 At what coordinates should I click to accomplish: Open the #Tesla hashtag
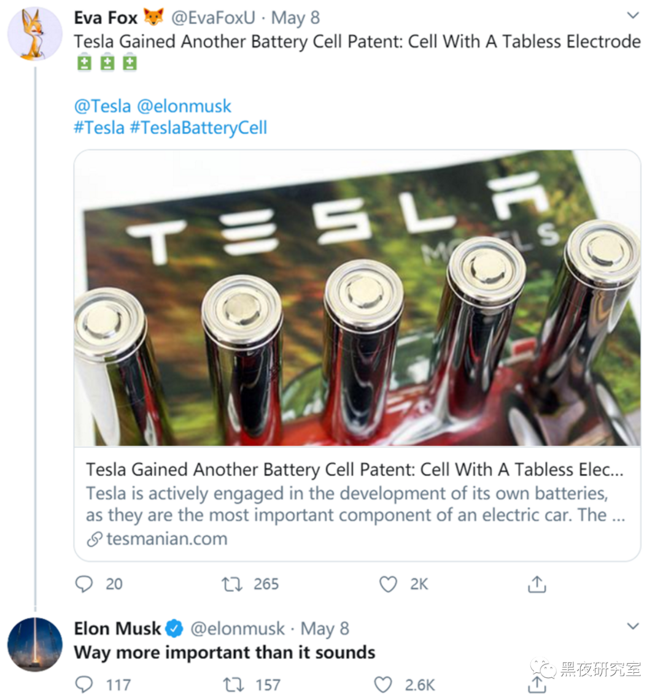pyautogui.click(x=99, y=128)
